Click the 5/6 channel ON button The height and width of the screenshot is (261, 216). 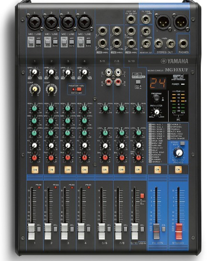(x=105, y=170)
